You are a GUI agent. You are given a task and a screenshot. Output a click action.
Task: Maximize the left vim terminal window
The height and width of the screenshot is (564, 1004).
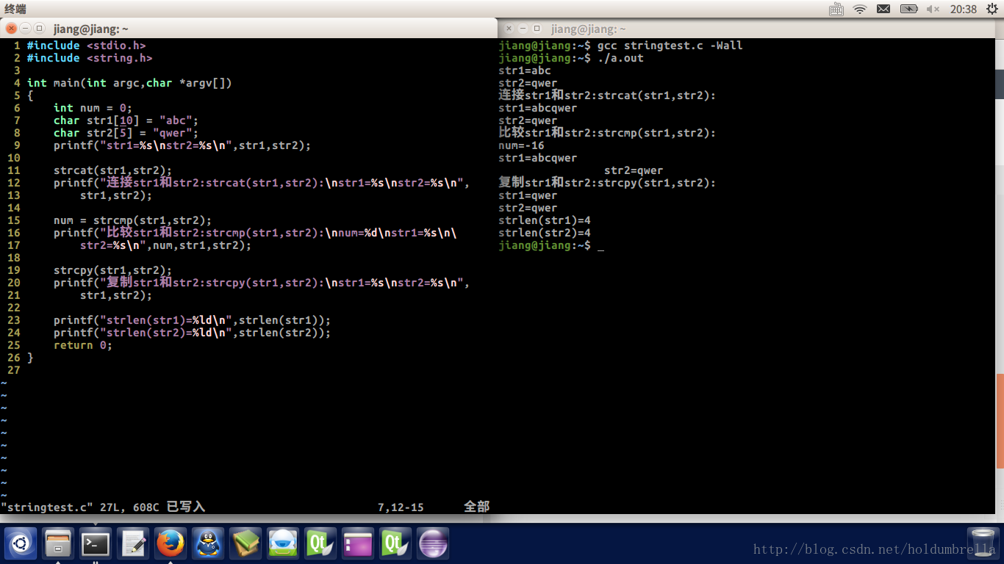coord(39,29)
